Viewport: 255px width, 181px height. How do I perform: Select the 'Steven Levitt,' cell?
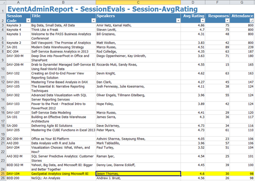[138, 30]
